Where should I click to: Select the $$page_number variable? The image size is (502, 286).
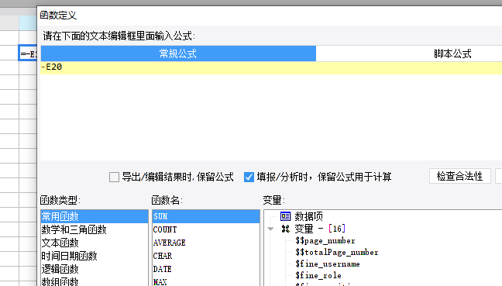point(325,240)
